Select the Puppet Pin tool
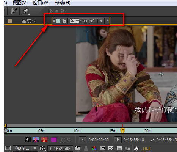The image size is (177, 152). click(26, 11)
